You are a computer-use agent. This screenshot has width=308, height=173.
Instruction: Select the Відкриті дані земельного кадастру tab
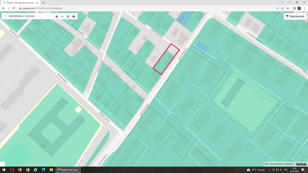pos(20,3)
